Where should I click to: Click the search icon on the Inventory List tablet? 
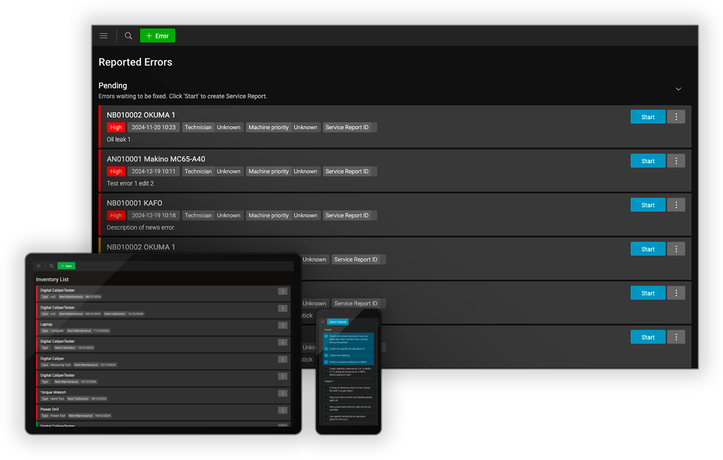(x=52, y=266)
